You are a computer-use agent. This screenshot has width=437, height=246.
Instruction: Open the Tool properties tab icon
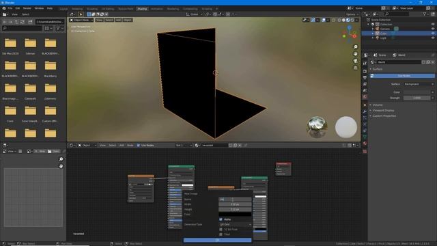coord(365,64)
